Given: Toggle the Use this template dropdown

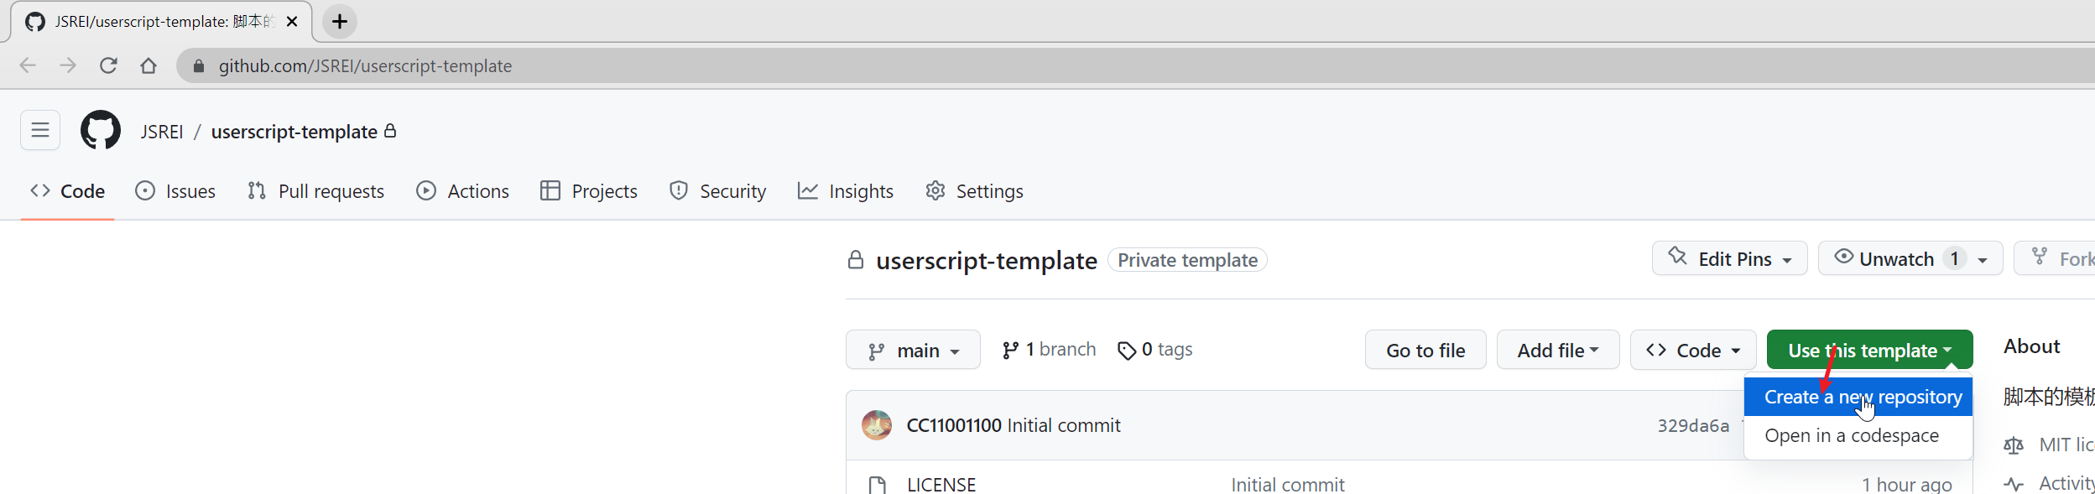Looking at the screenshot, I should tap(1870, 350).
